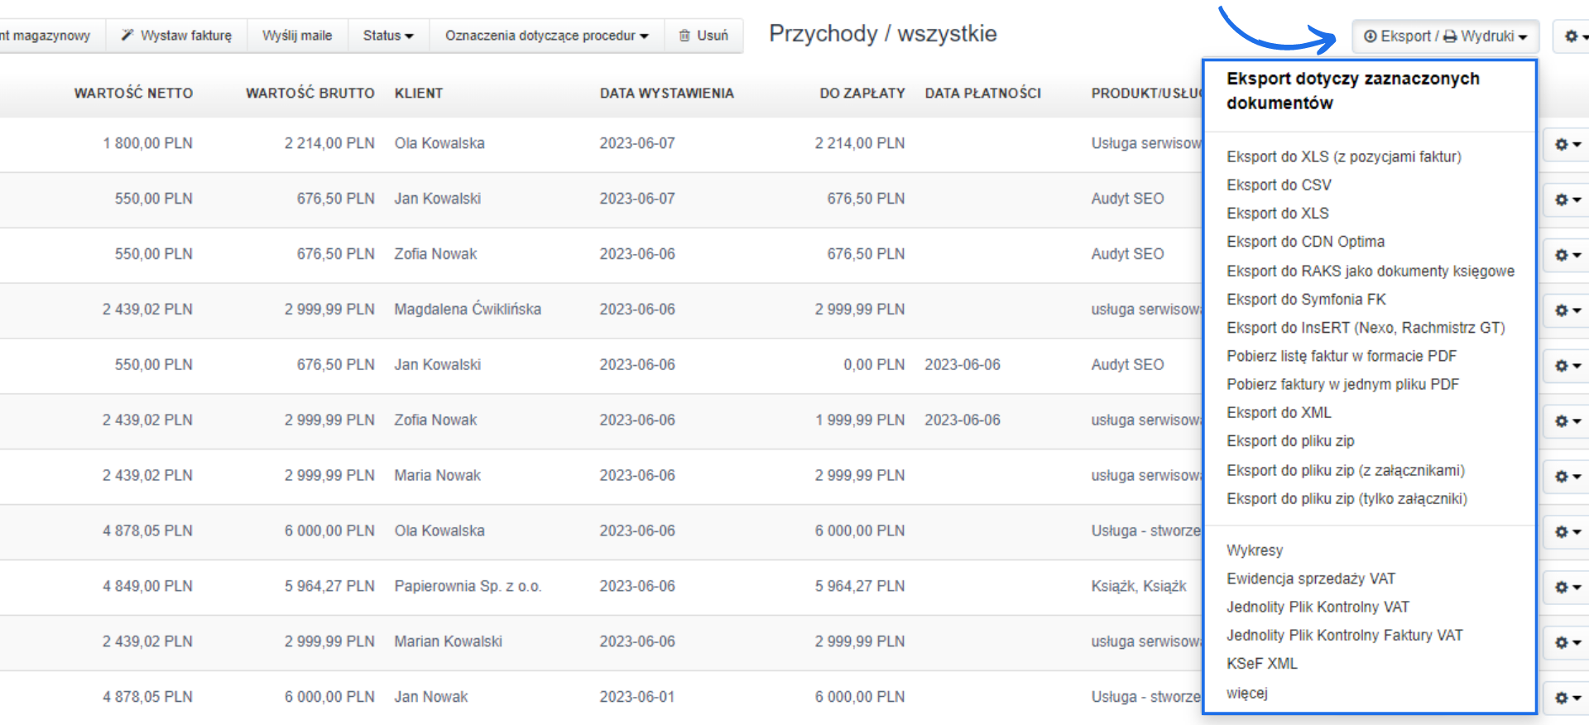Open gear menu for Marian Kowalski row
This screenshot has height=725, width=1589.
1567,642
